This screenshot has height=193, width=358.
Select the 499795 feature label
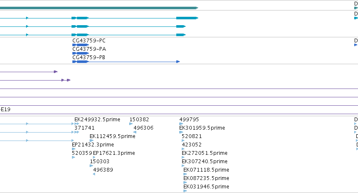(x=189, y=120)
